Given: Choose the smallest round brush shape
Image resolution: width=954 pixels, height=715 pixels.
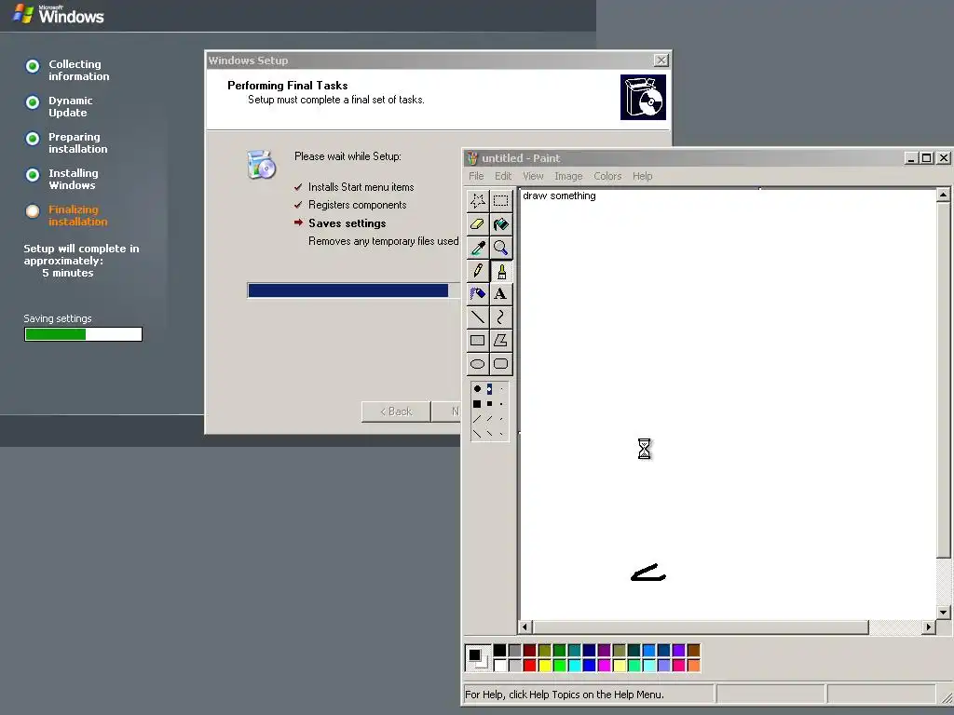Looking at the screenshot, I should coord(501,389).
